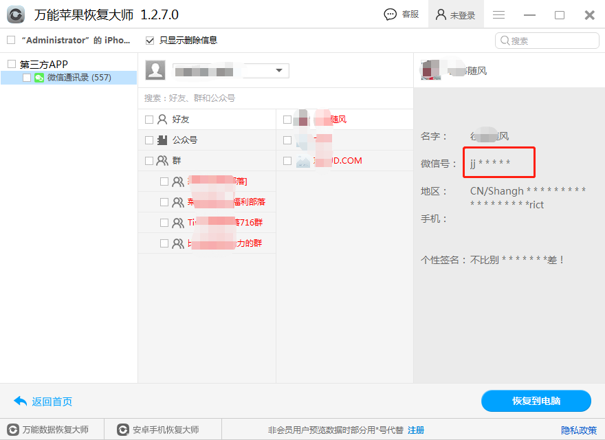
Task: Click the back arrow icon near 返回首页
Action: tap(20, 401)
